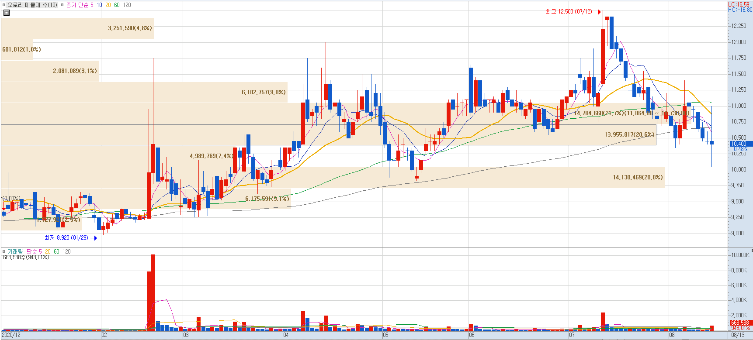This screenshot has width=753, height=340.
Task: Click the 14,130,469(20.8%) volume profile label
Action: click(638, 177)
